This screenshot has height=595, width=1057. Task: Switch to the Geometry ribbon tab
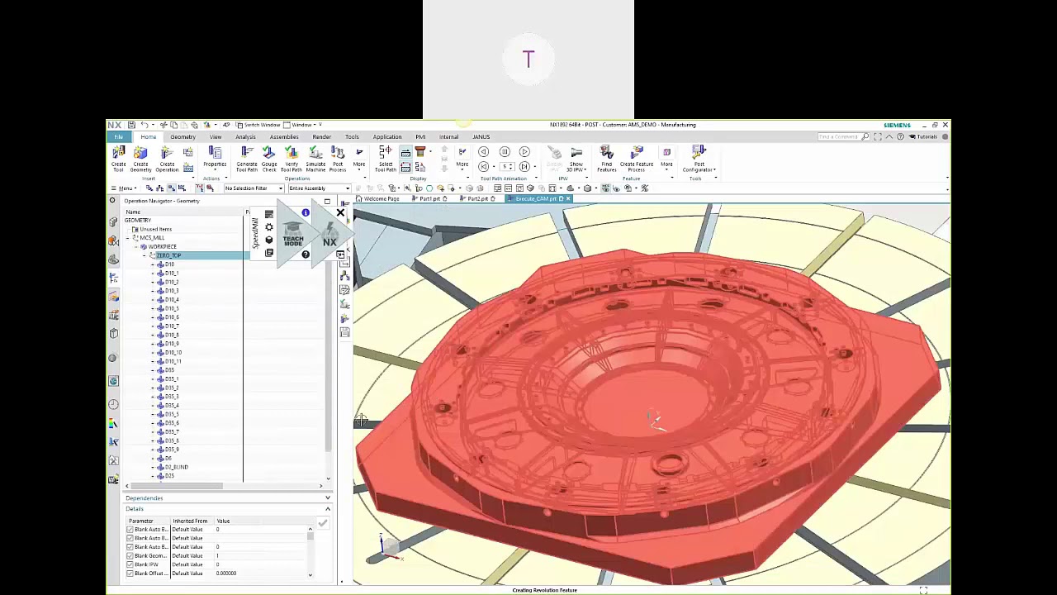click(x=183, y=137)
